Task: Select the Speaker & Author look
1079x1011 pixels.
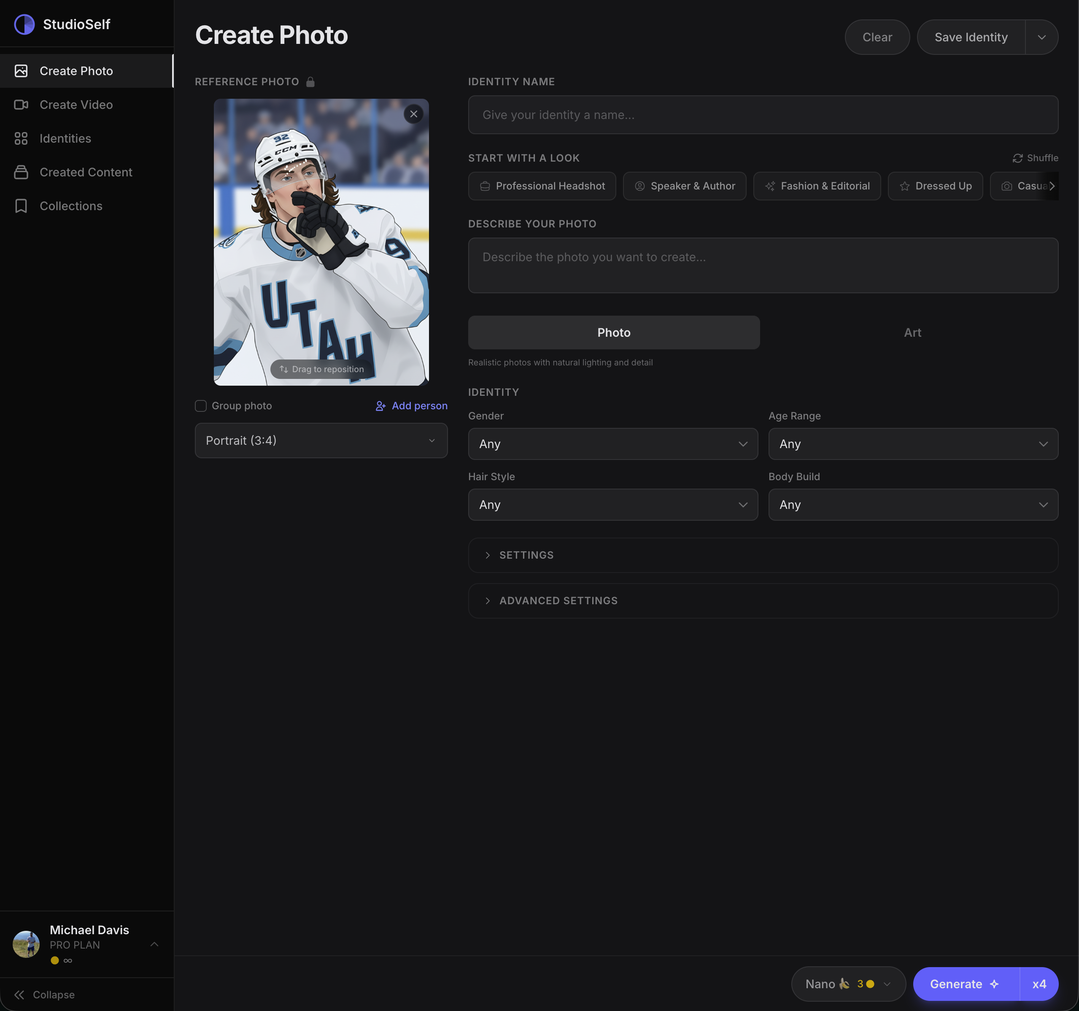Action: (685, 186)
